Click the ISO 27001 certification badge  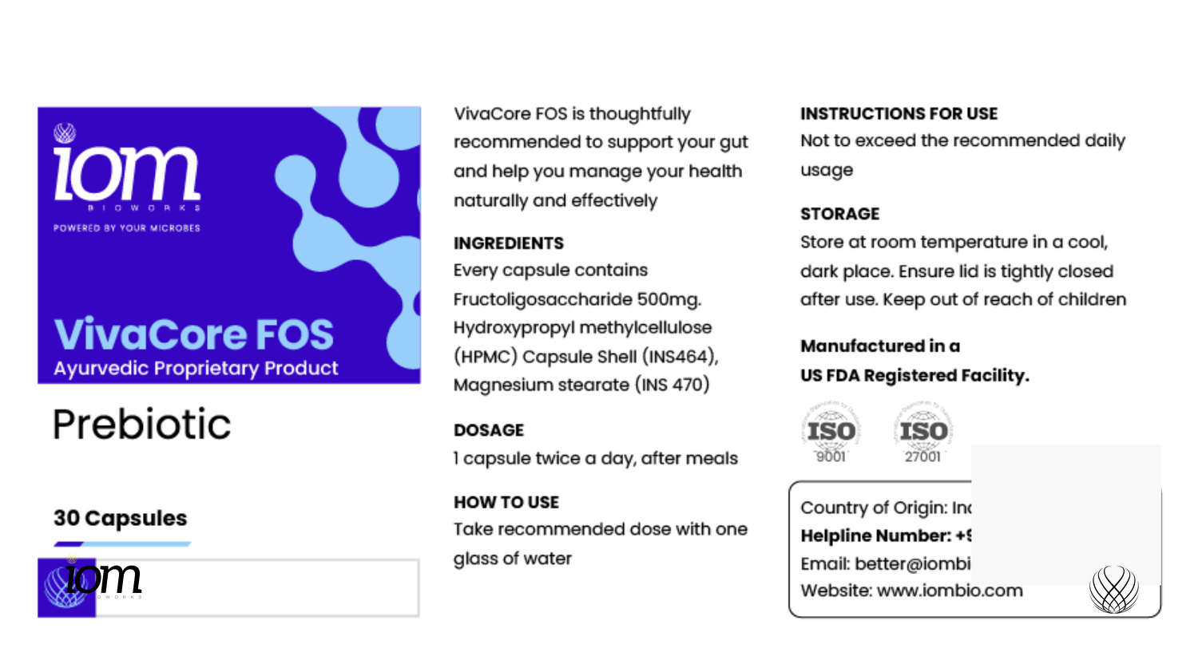point(923,433)
